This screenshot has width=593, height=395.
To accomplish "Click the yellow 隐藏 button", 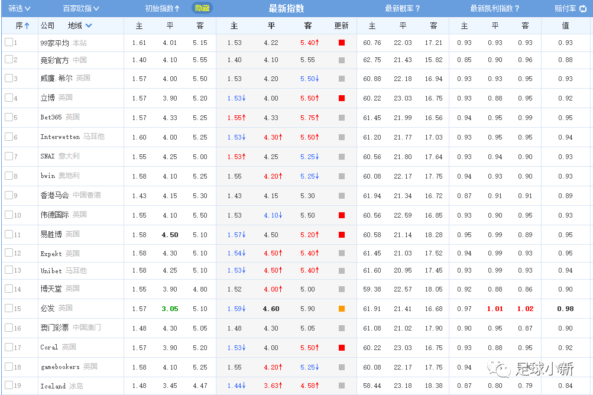I will tap(202, 8).
